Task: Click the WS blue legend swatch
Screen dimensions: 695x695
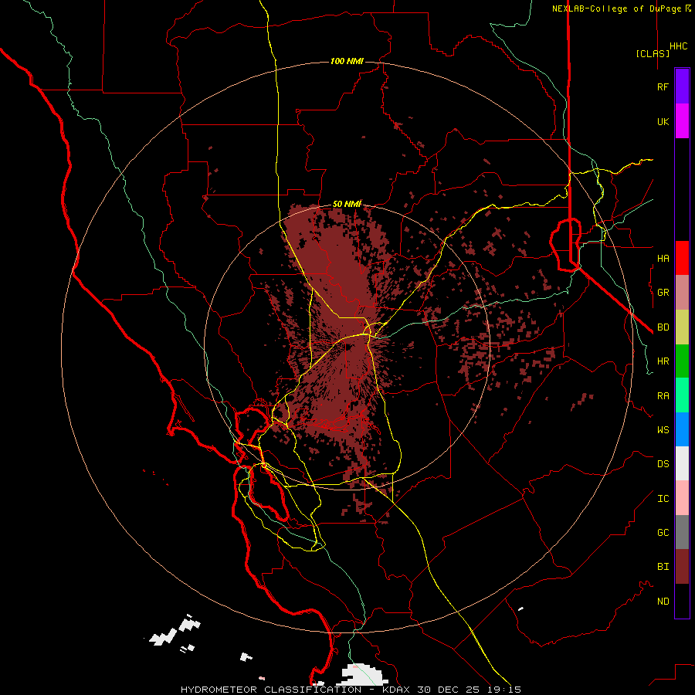Action: pos(682,429)
